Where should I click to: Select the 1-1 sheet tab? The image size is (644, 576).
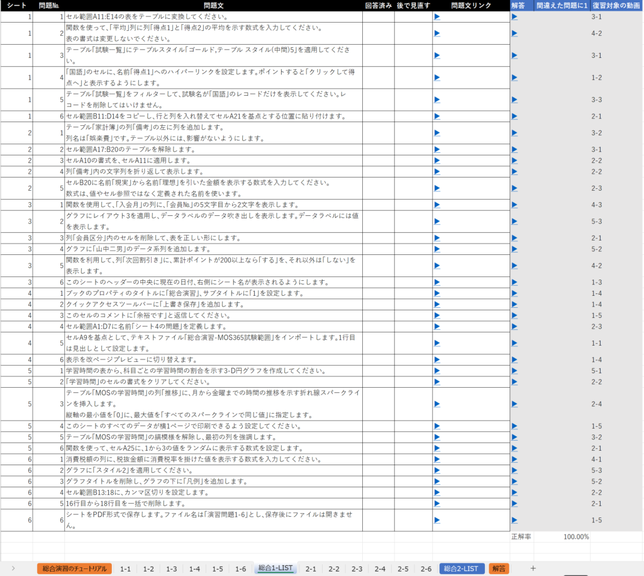click(x=125, y=568)
